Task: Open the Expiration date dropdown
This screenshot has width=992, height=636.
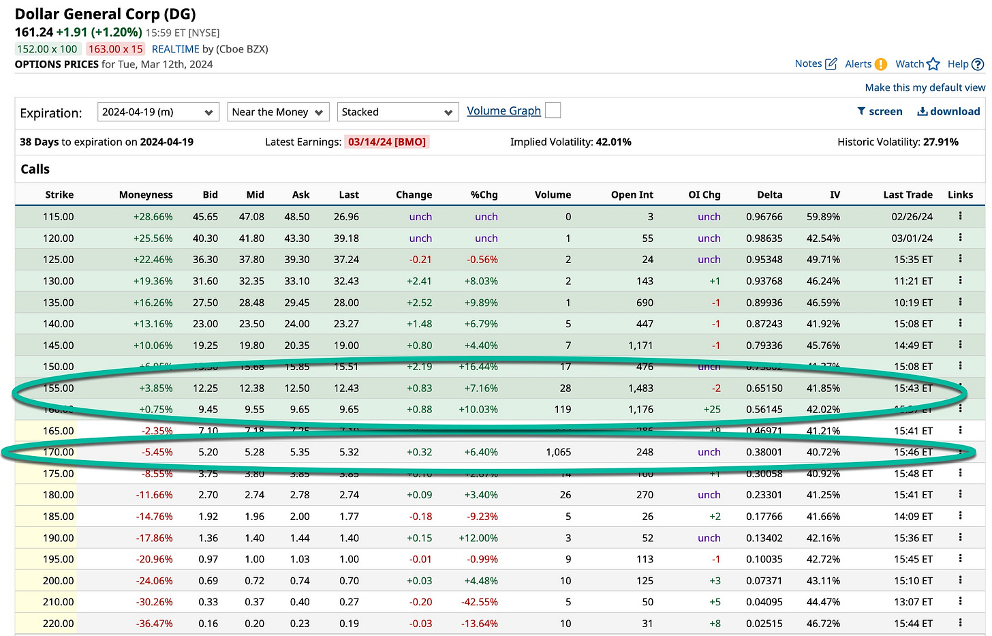Action: click(158, 112)
